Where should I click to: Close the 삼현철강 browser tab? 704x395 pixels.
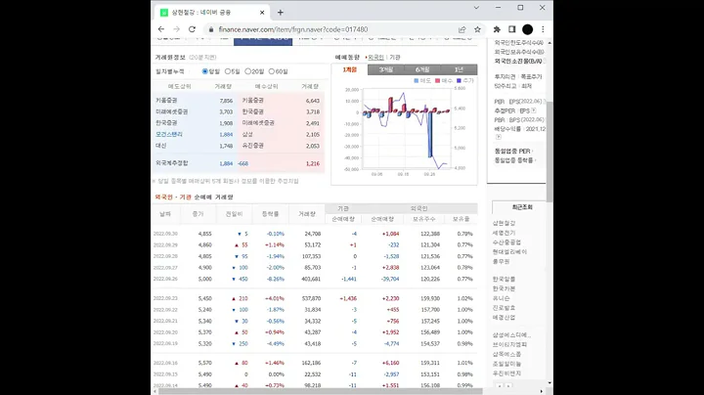click(262, 13)
